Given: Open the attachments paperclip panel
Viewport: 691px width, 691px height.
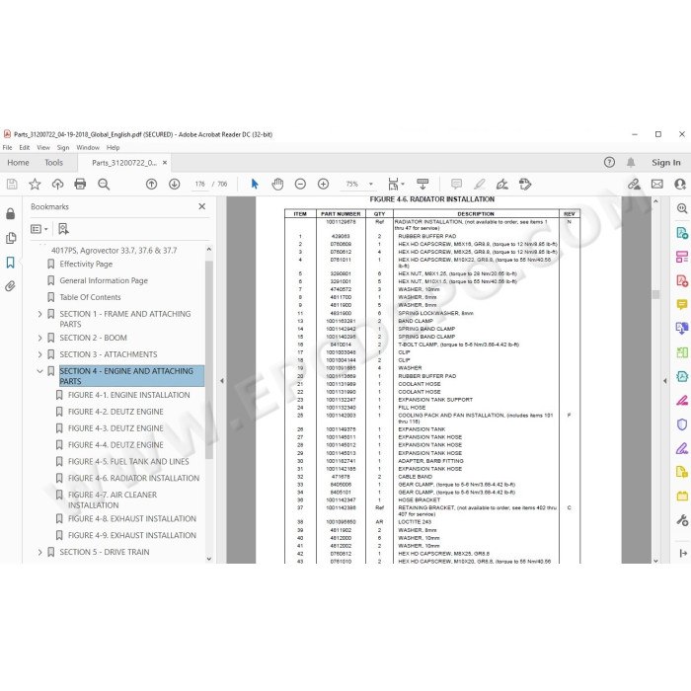Looking at the screenshot, I should [x=11, y=286].
